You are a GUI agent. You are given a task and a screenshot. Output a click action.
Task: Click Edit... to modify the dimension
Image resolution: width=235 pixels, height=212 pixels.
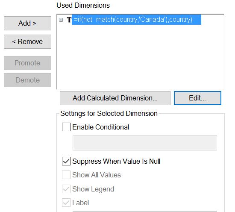(x=197, y=98)
